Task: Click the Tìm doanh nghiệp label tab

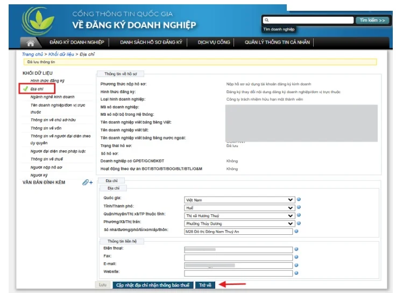Action: (279, 29)
